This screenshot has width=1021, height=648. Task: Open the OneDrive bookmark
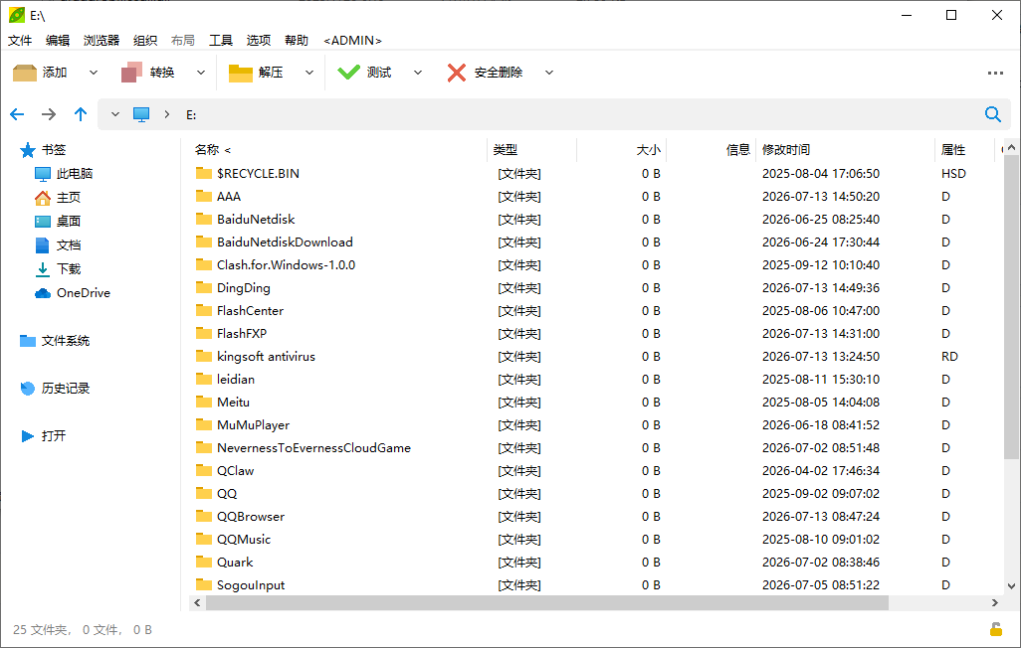coord(73,293)
